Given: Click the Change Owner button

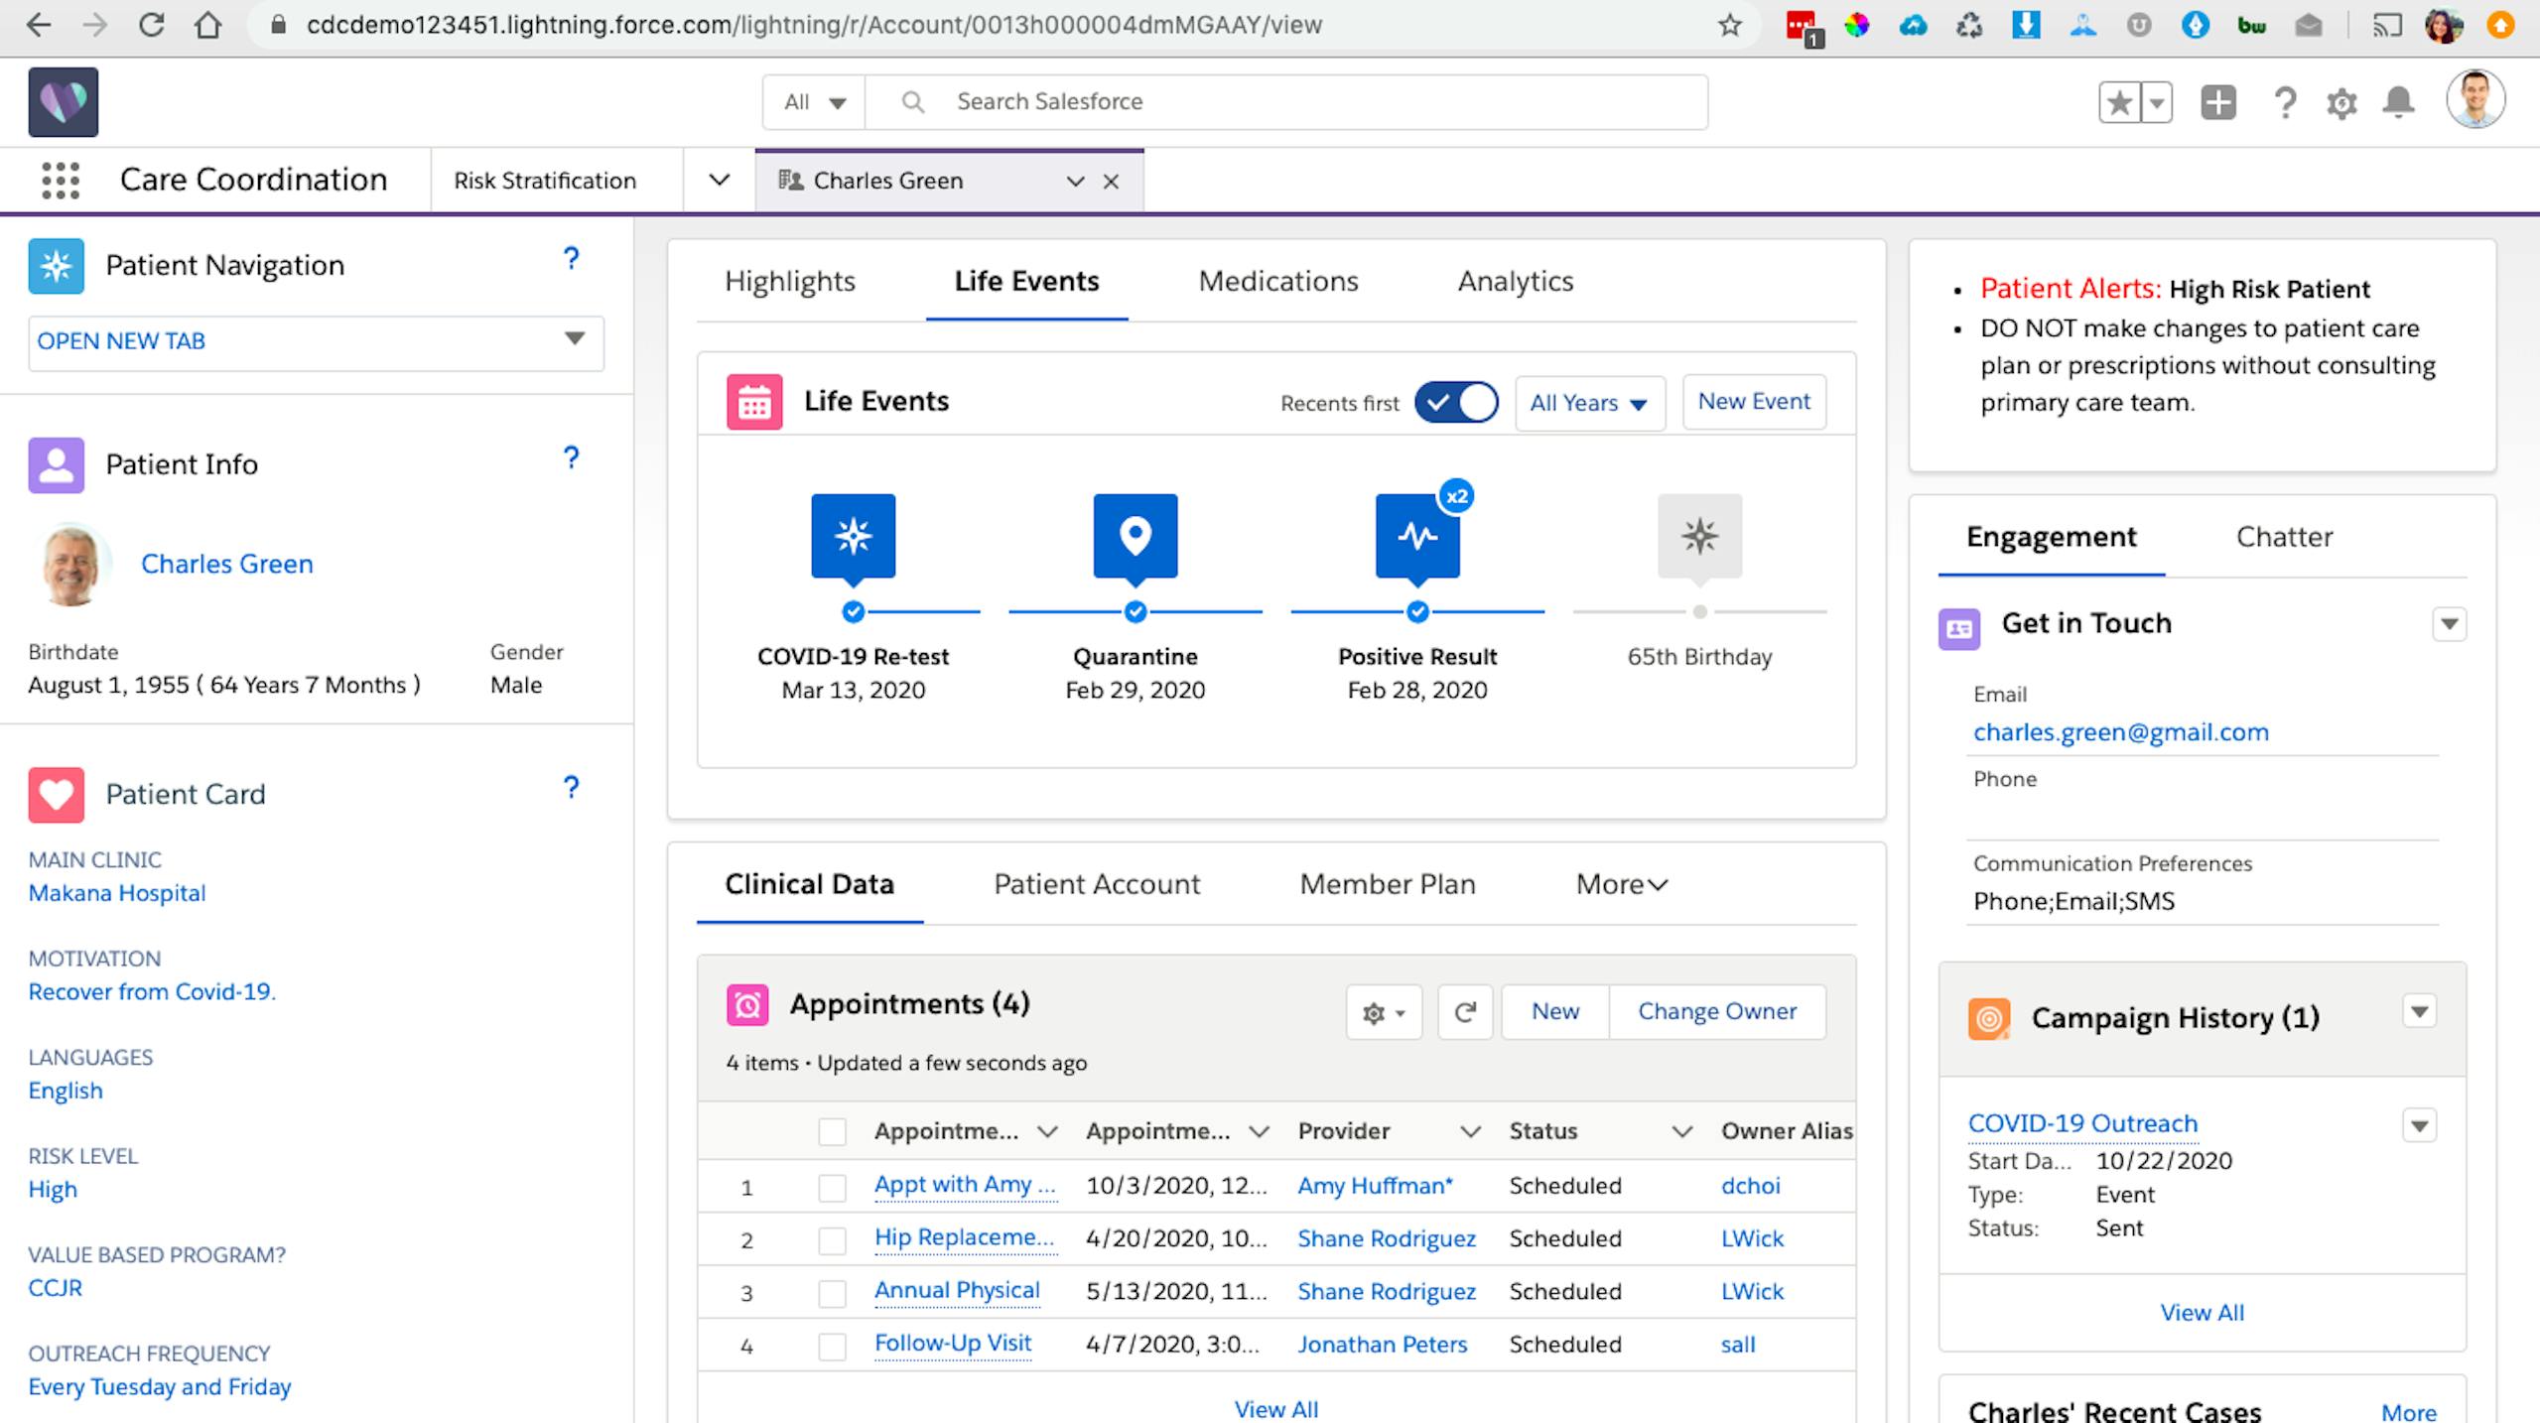Looking at the screenshot, I should [x=1717, y=1012].
